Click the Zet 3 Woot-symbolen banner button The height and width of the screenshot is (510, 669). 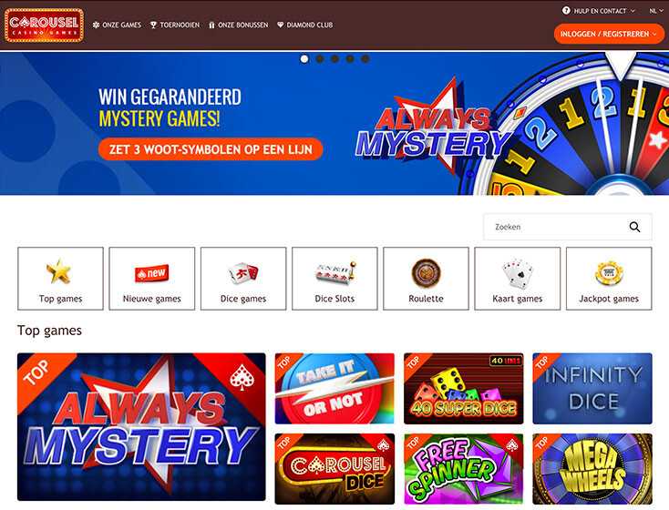(211, 149)
